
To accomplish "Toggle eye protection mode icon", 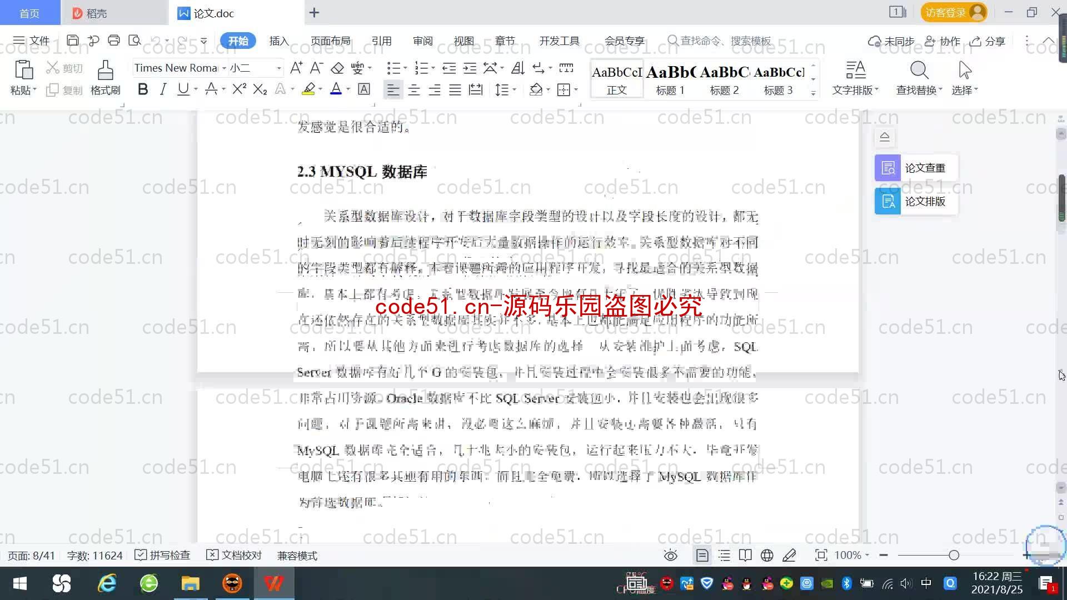I will pyautogui.click(x=671, y=555).
